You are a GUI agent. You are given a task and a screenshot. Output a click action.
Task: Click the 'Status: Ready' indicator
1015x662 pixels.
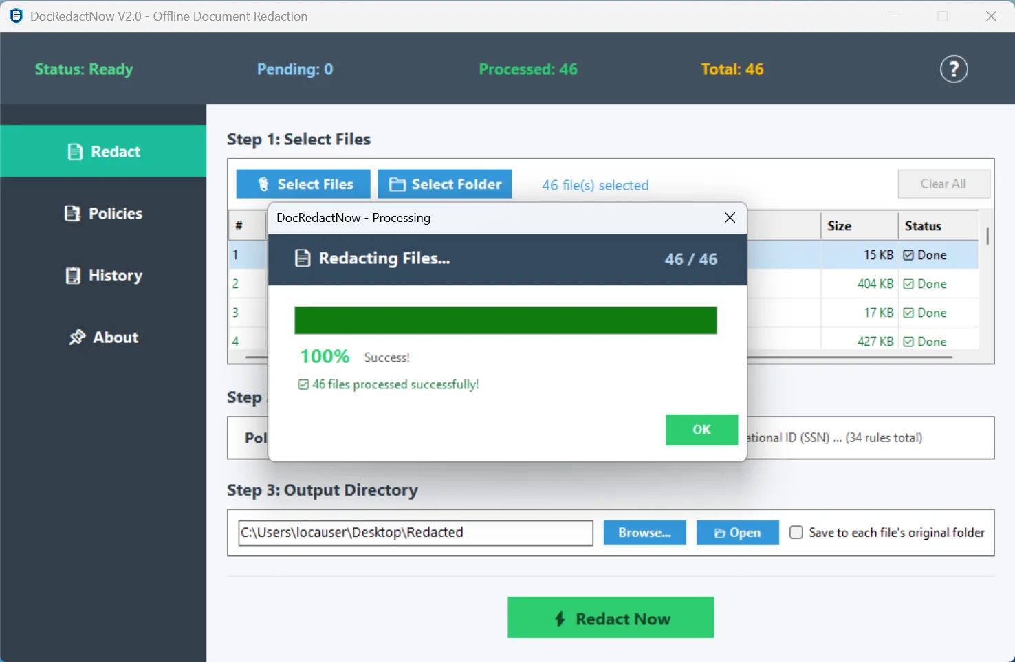click(x=84, y=69)
